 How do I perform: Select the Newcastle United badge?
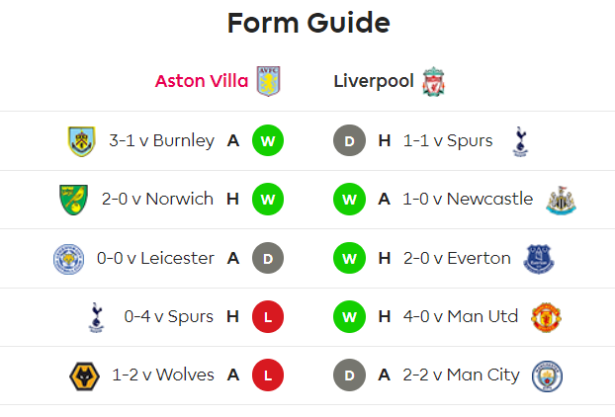pyautogui.click(x=561, y=200)
